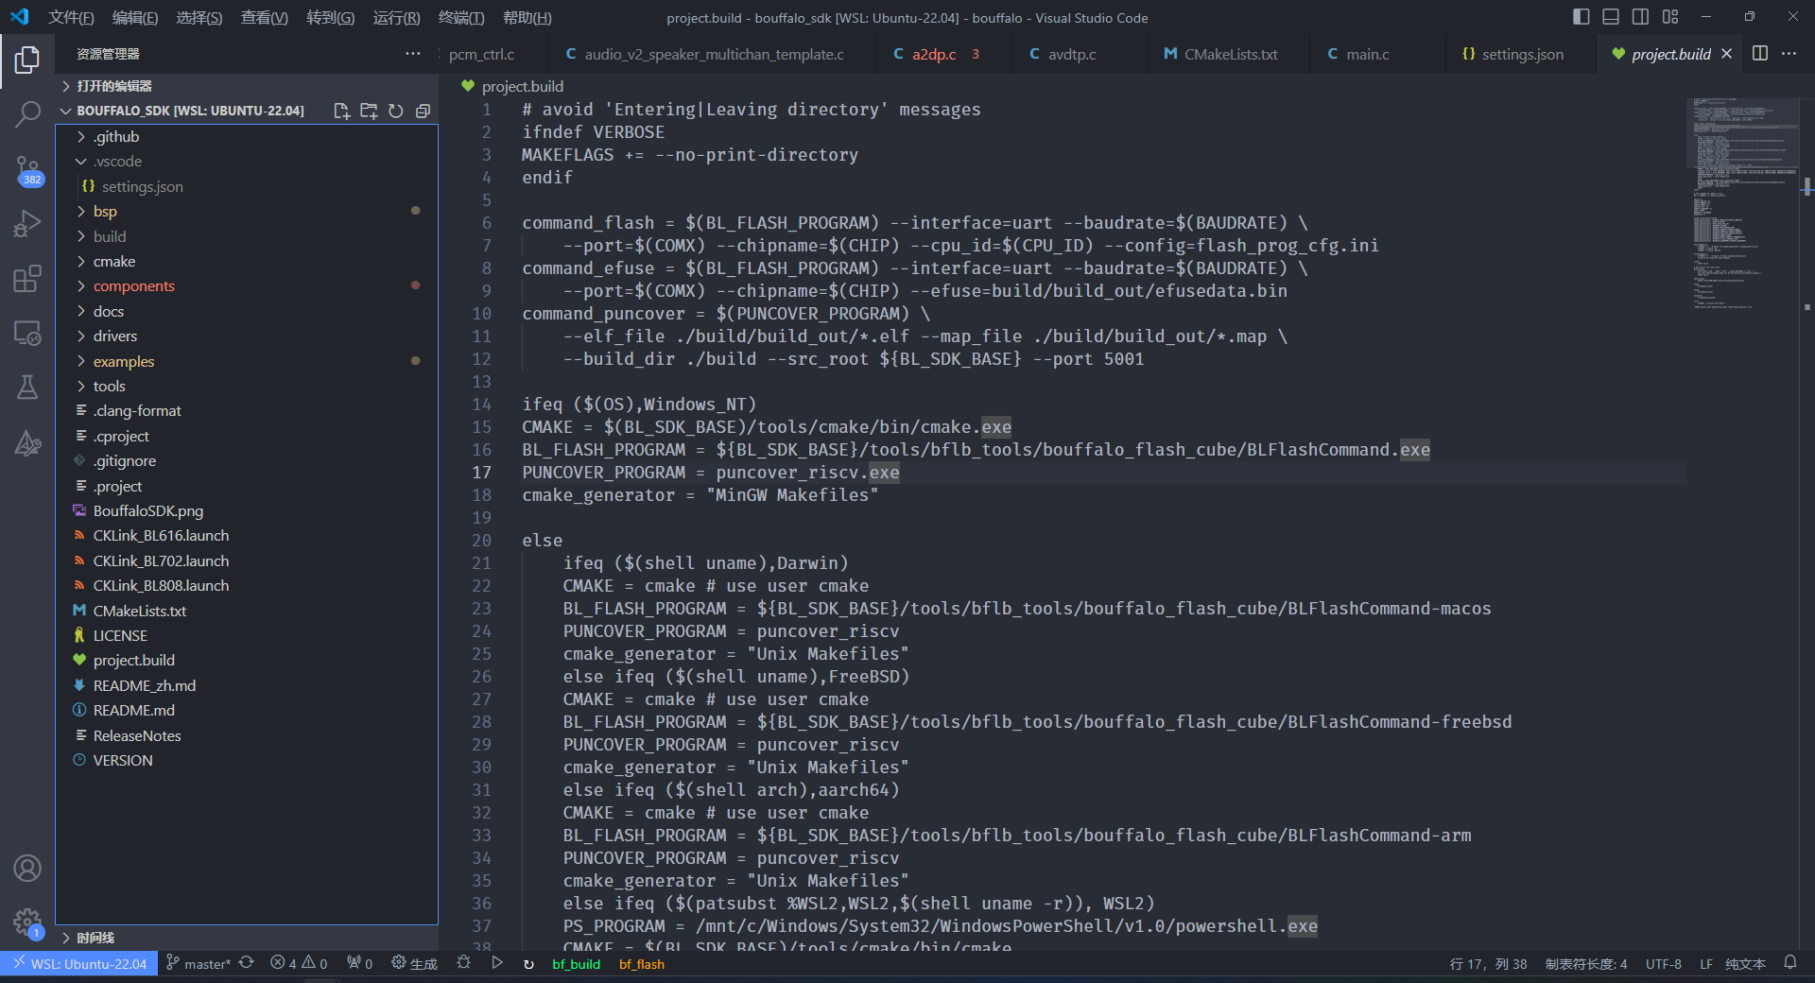Click the CMake build (生成) button

click(414, 964)
